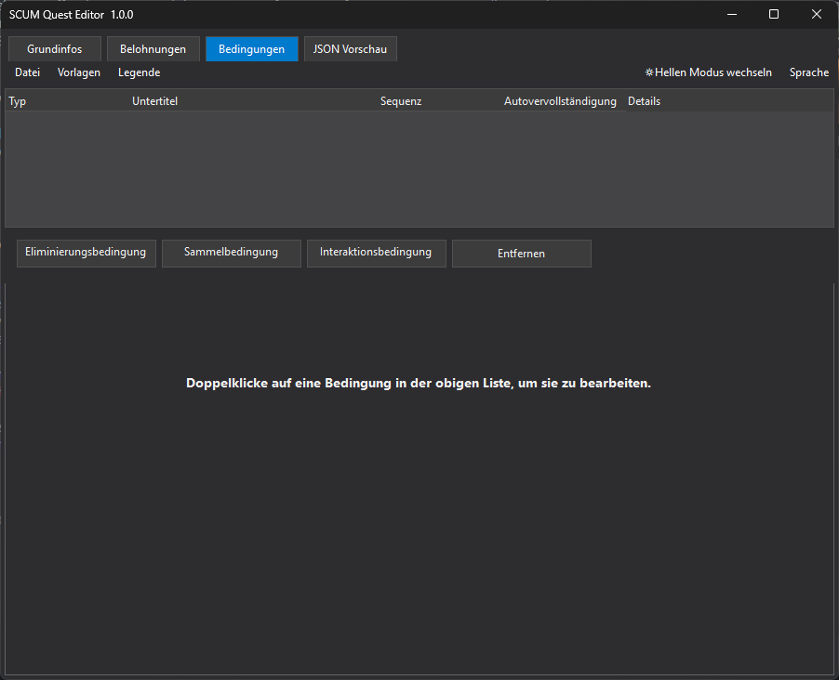Screen dimensions: 839x680
Task: Click the Legende menu item
Action: (x=139, y=72)
